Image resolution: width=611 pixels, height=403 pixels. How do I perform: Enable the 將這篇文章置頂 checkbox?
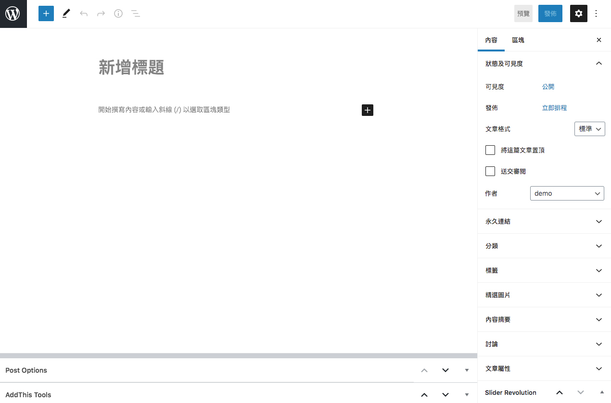(x=490, y=150)
